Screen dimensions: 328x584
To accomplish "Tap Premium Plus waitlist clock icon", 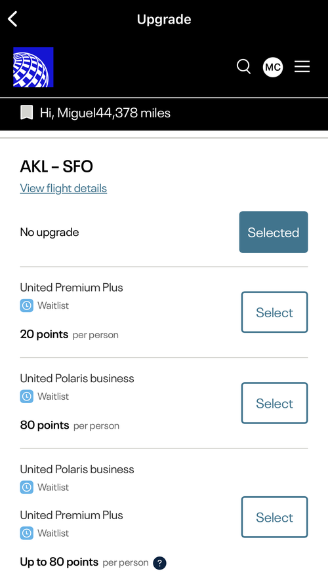I will point(26,306).
